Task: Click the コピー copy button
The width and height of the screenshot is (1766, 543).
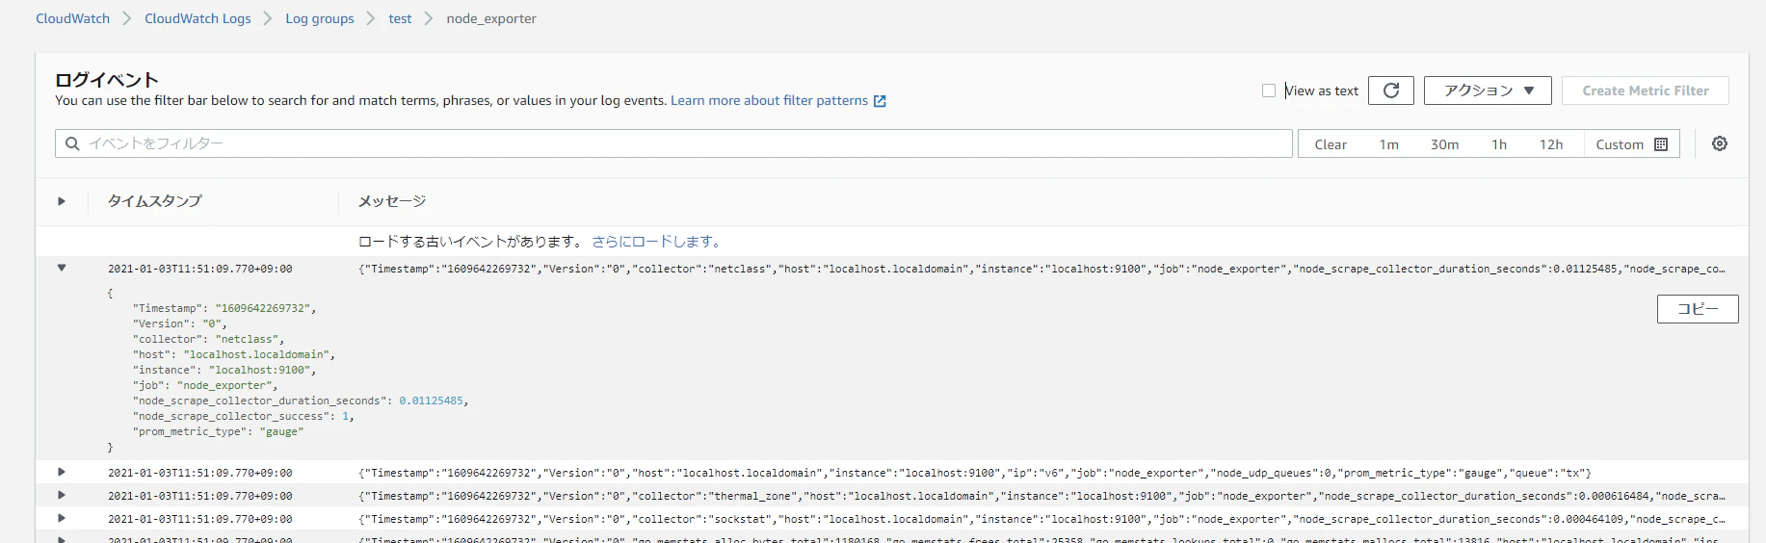Action: (x=1698, y=309)
